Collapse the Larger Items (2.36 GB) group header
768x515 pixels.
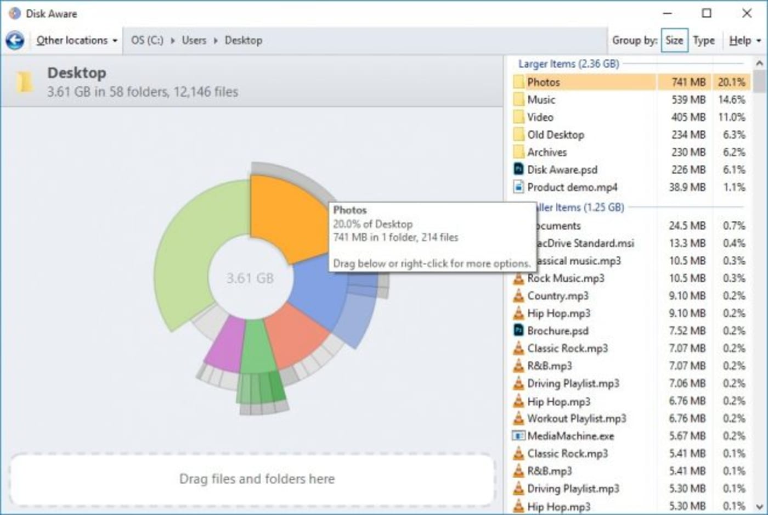pyautogui.click(x=569, y=64)
